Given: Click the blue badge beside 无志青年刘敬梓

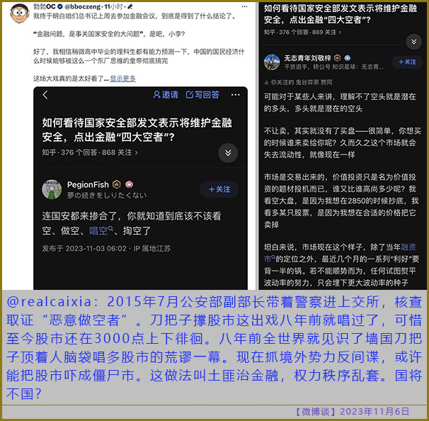Looking at the screenshot, I should click(348, 58).
